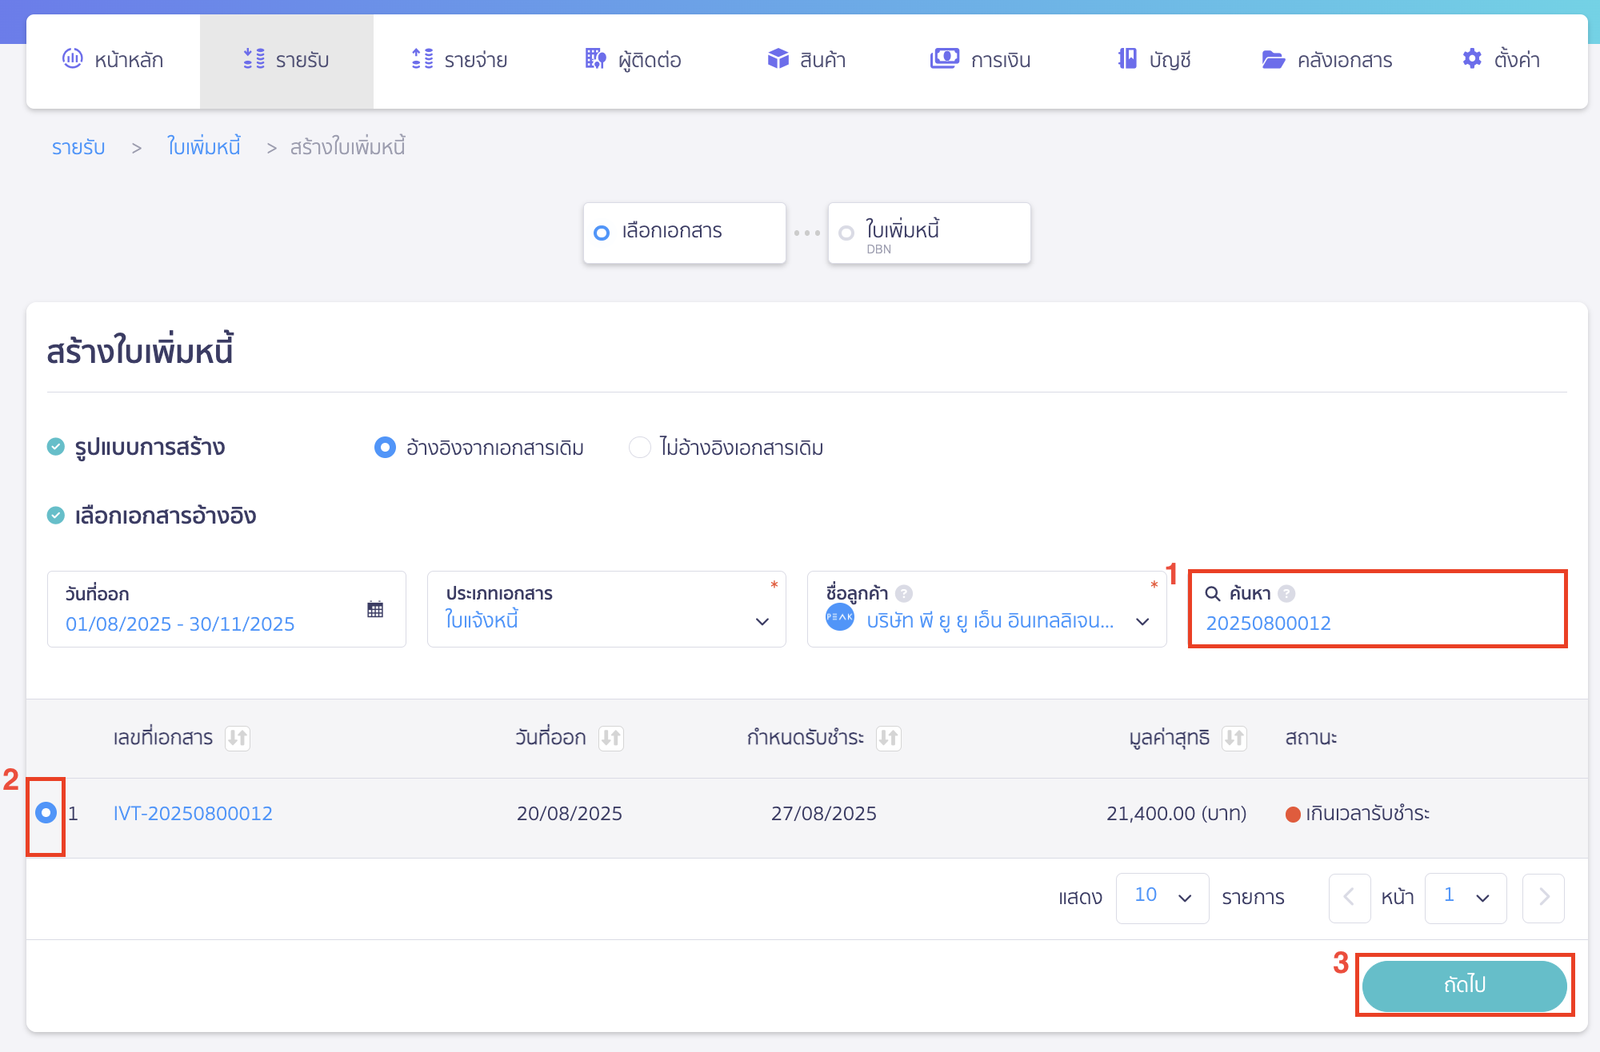Click the ใบเพิ่มหนี้ breadcrumb link
Screen dimensions: 1600x1052
203,147
